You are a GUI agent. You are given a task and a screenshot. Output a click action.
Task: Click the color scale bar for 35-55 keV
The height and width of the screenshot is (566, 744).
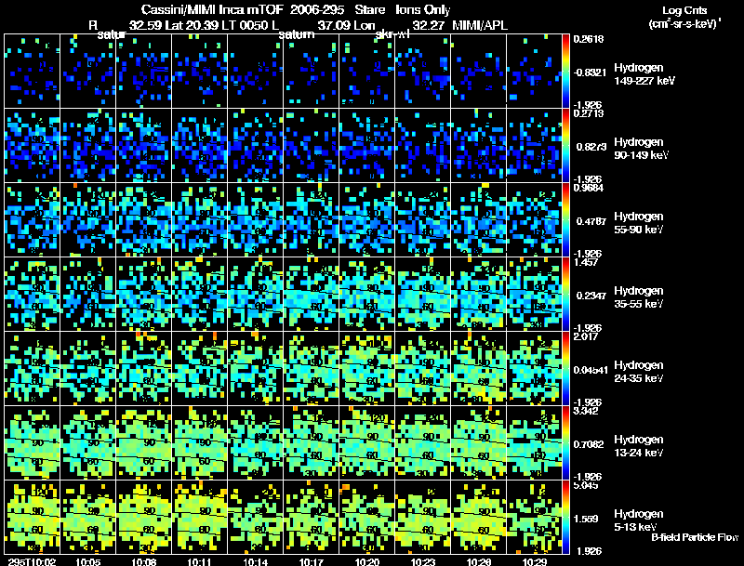point(565,295)
